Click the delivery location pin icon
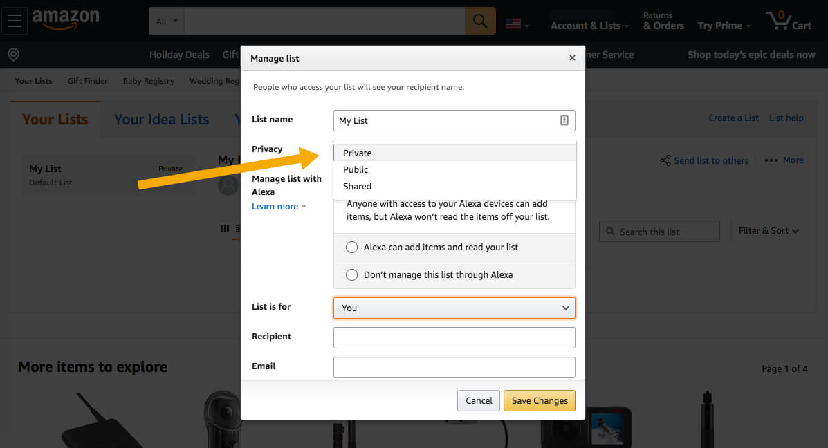 pyautogui.click(x=13, y=55)
